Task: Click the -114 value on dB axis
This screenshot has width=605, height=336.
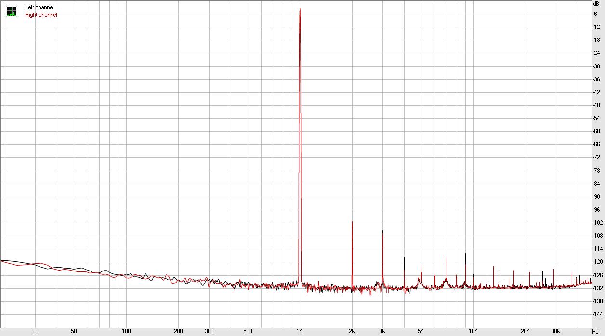Action: pos(598,249)
